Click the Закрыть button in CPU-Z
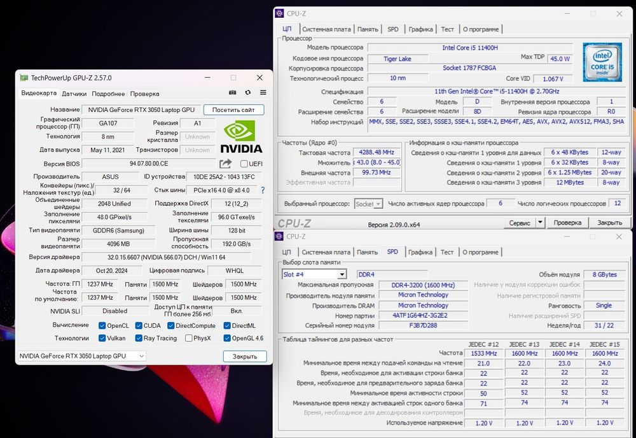Image resolution: width=636 pixels, height=438 pixels. coord(610,222)
